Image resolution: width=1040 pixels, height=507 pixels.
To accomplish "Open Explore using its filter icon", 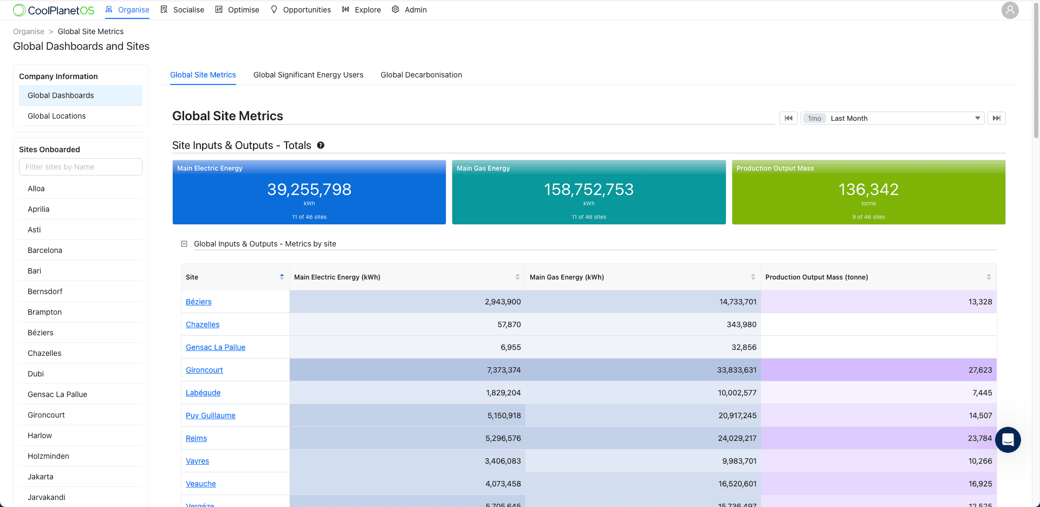I will click(x=345, y=9).
